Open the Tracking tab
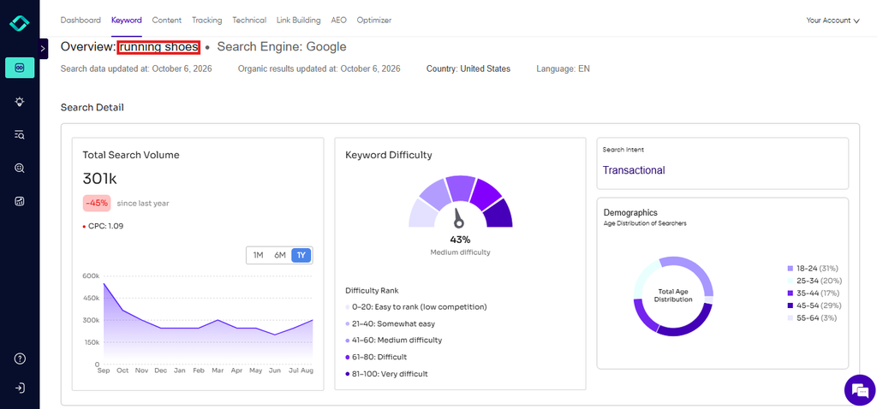The height and width of the screenshot is (409, 877). point(207,21)
